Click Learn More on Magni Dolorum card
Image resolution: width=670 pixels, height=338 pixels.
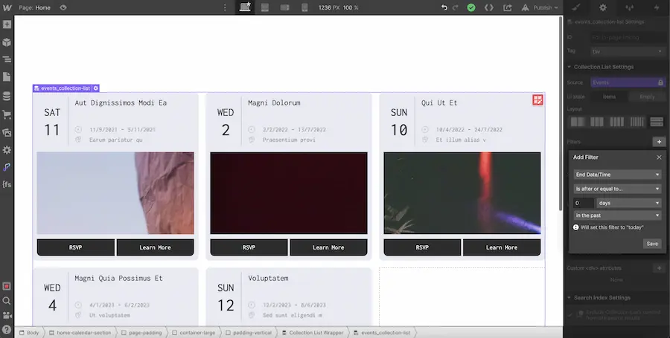328,247
